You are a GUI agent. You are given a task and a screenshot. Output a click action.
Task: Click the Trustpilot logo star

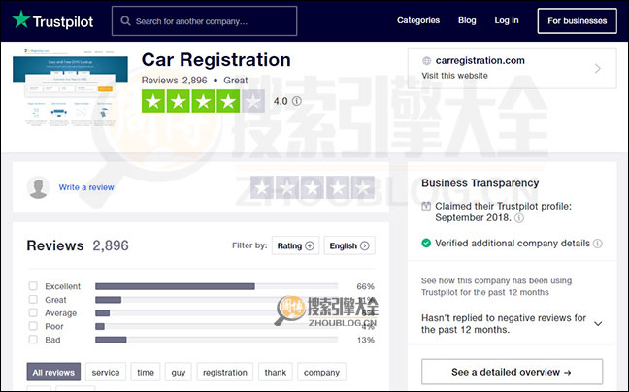(20, 19)
